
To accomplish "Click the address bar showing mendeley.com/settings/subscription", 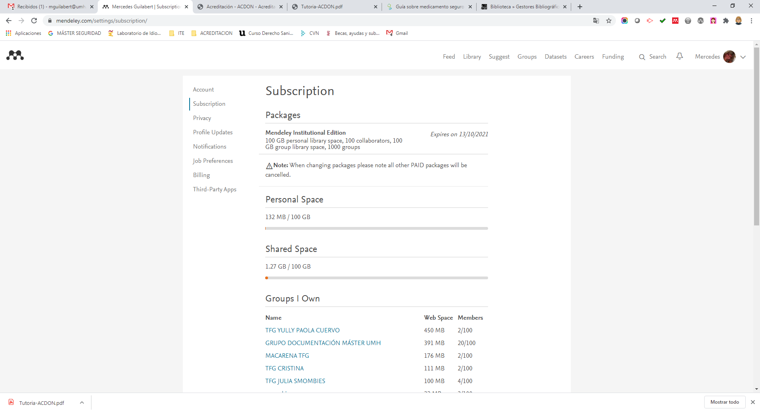I will 317,21.
